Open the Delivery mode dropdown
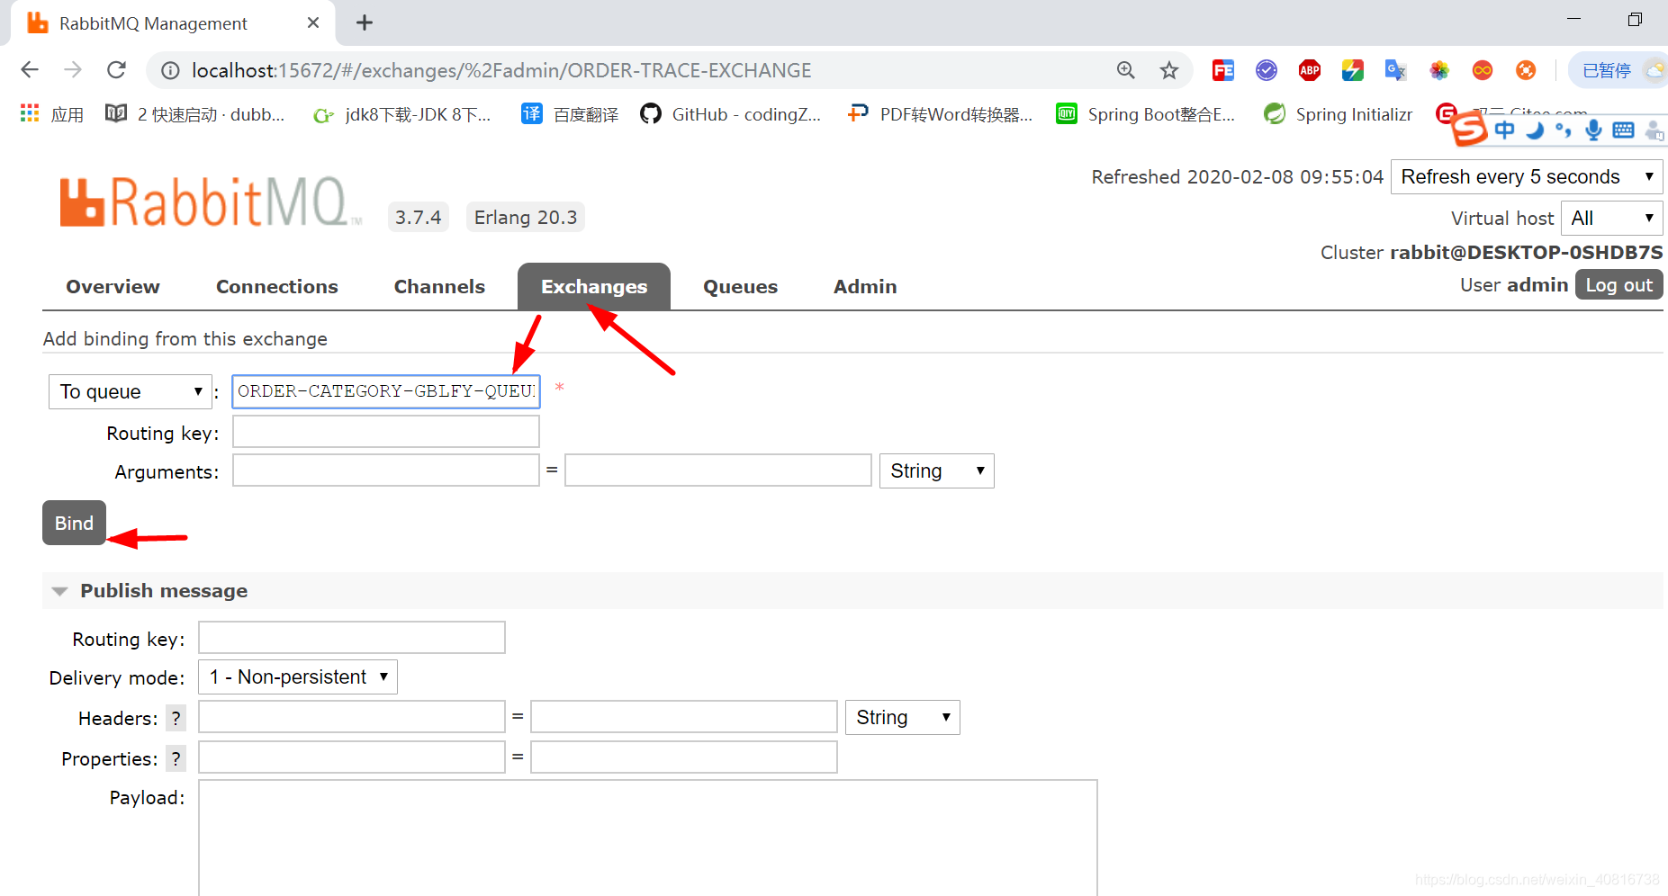 298,676
